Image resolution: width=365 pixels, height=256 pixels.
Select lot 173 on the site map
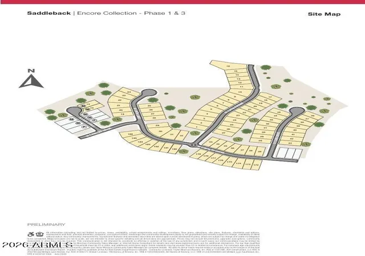click(248, 164)
